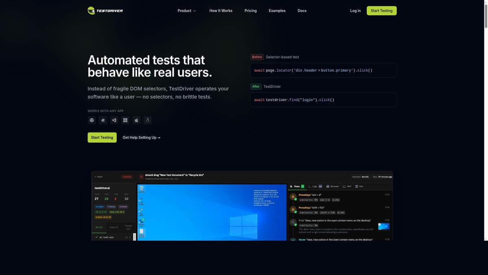Select the Chrome icon under WORKS WITH ANY APP
This screenshot has width=488, height=275.
coord(92,120)
